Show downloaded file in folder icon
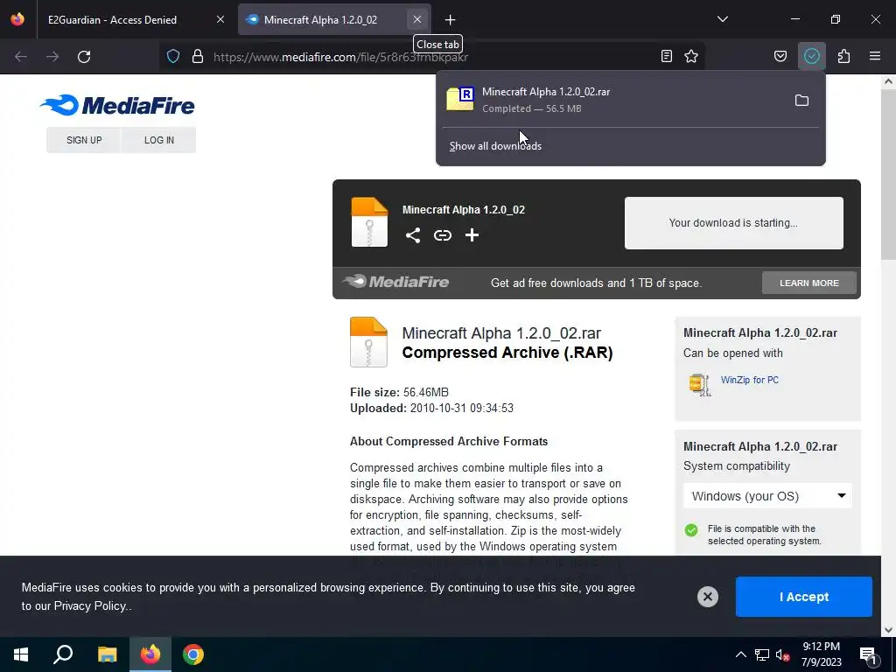The width and height of the screenshot is (896, 672). coord(801,101)
